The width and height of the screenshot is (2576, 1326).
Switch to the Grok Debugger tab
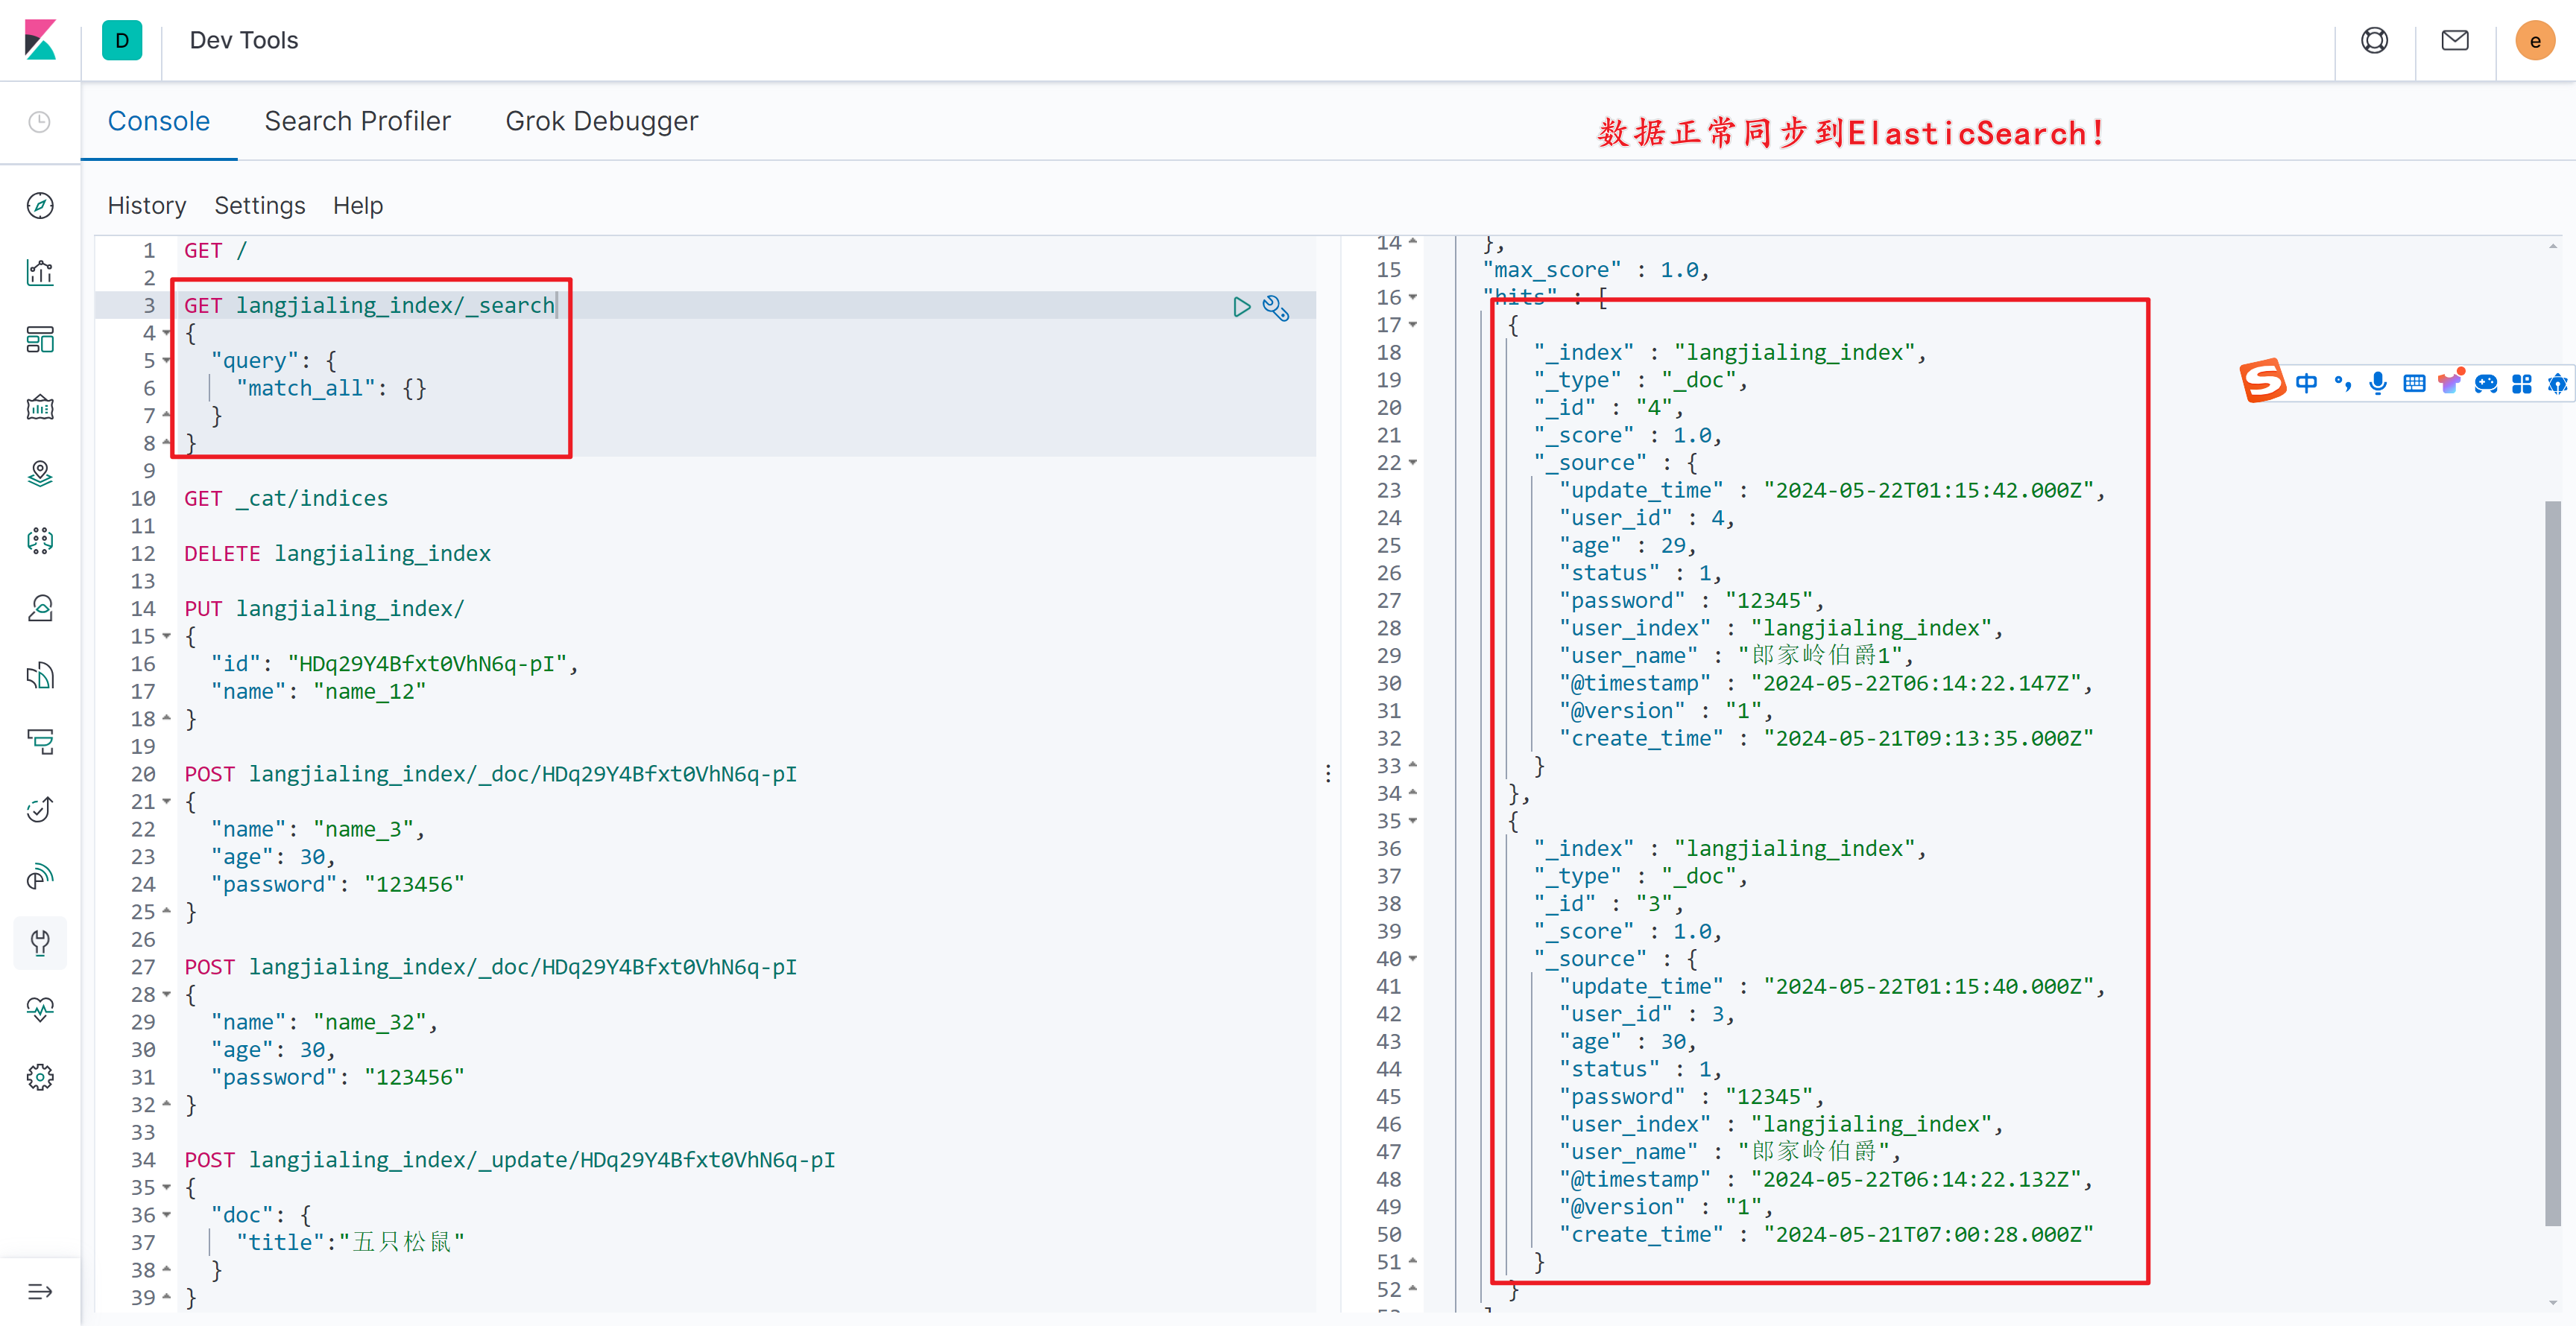pyautogui.click(x=602, y=121)
